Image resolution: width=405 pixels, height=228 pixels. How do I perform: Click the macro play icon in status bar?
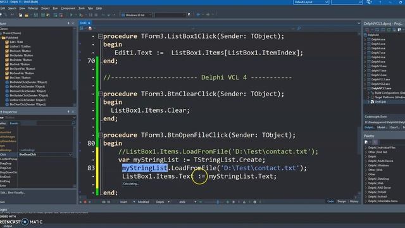(80, 202)
